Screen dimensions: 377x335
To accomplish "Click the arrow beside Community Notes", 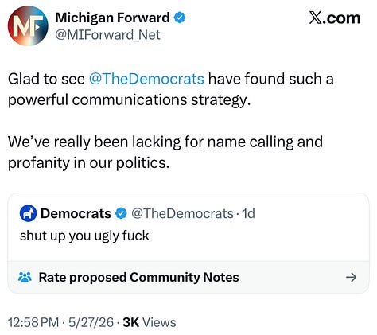I will (x=352, y=278).
